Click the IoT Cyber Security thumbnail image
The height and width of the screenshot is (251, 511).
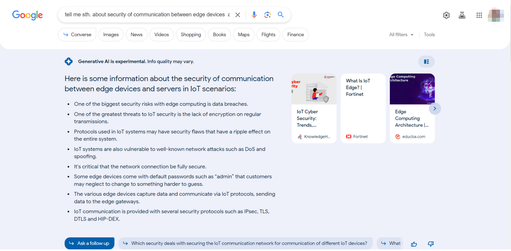(314, 89)
